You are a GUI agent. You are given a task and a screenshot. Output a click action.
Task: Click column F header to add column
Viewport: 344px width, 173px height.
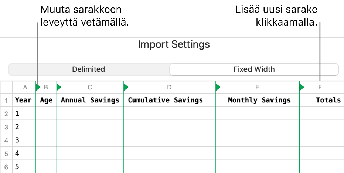(320, 88)
